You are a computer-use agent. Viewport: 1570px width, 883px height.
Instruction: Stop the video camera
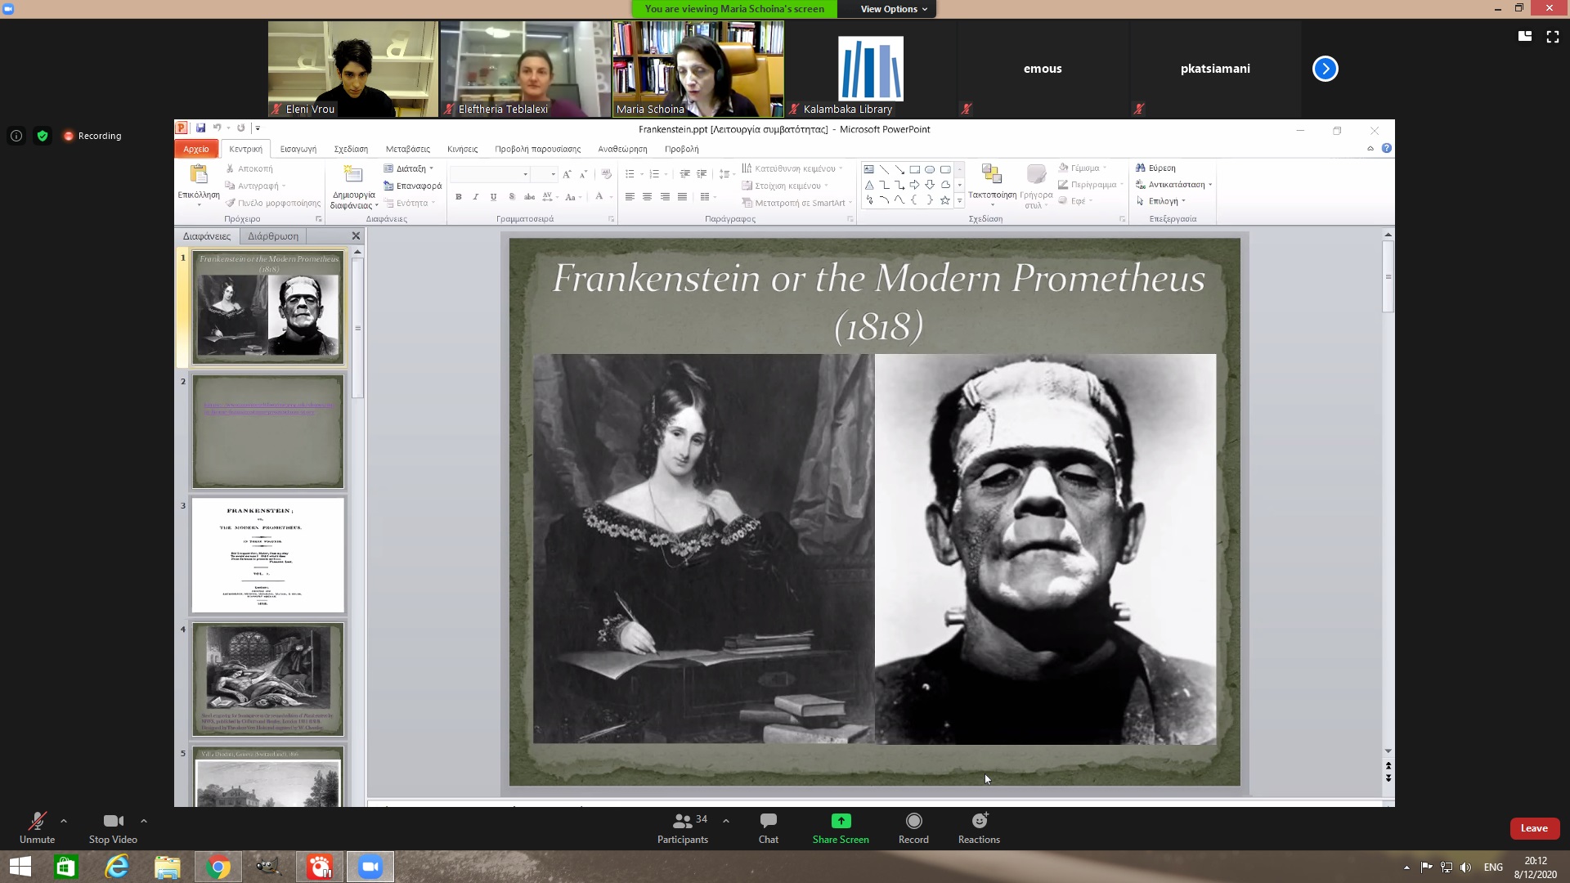point(113,827)
